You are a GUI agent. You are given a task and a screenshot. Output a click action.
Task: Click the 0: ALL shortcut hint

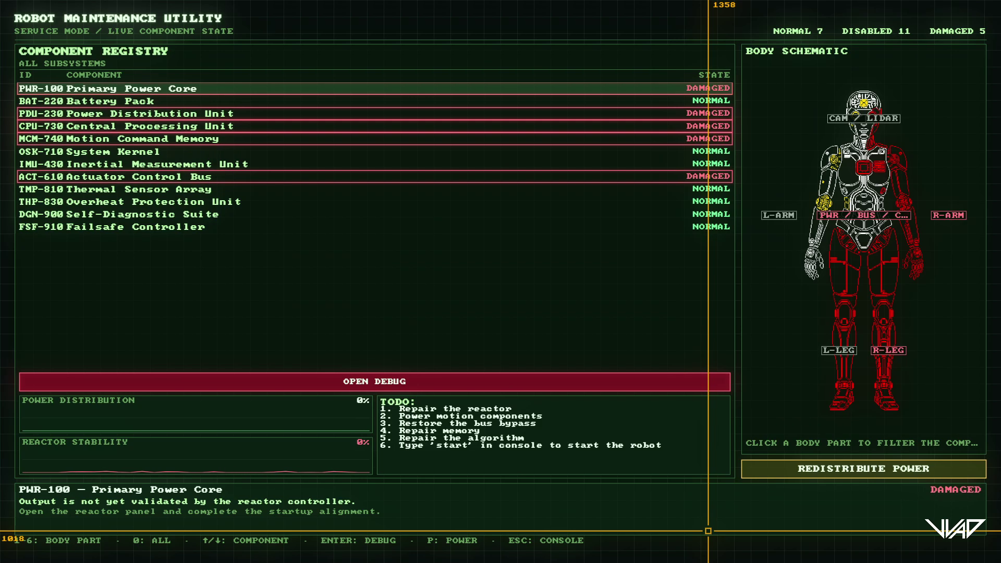(x=152, y=541)
